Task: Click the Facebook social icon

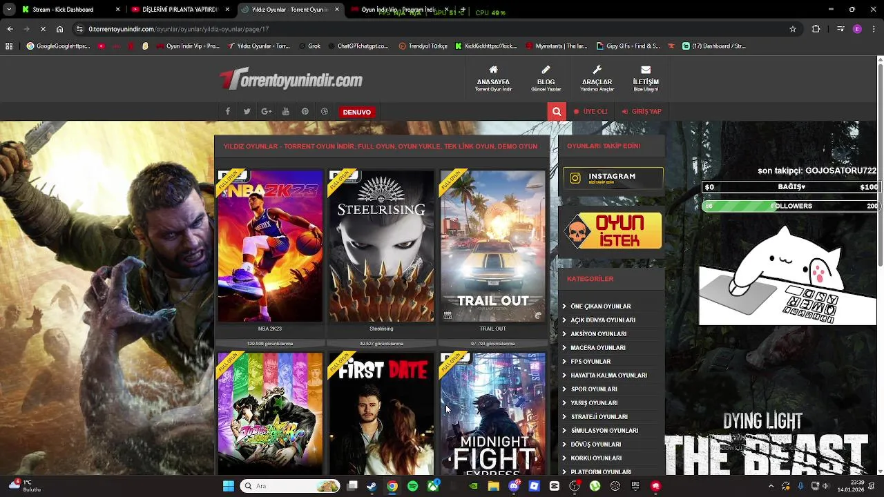Action: [227, 111]
